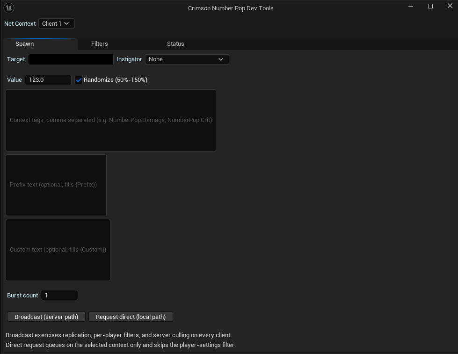458x354 pixels.
Task: Click the 'Burst count' label
Action: (x=22, y=295)
